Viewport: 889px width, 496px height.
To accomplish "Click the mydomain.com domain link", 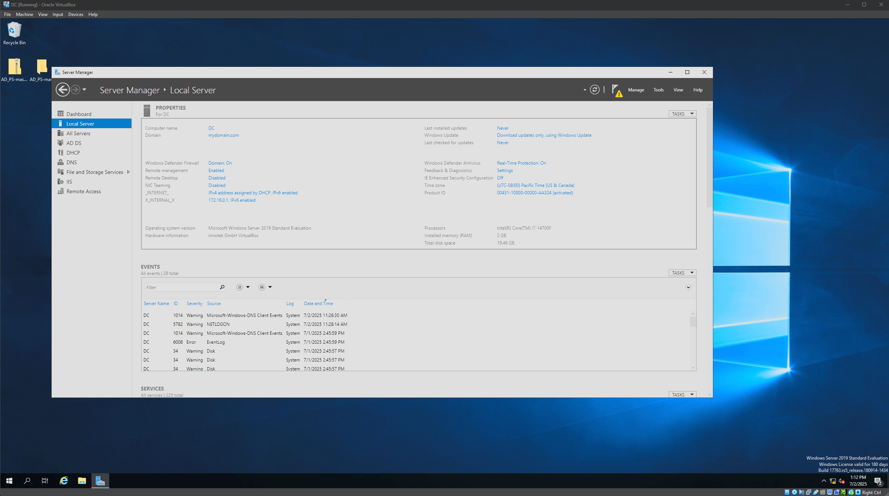I will click(224, 135).
